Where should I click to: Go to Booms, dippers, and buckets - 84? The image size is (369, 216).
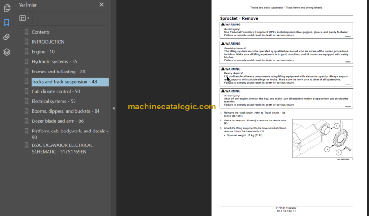click(65, 111)
